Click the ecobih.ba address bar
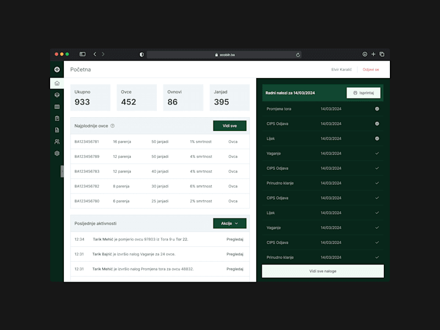Image resolution: width=440 pixels, height=330 pixels. [x=224, y=54]
